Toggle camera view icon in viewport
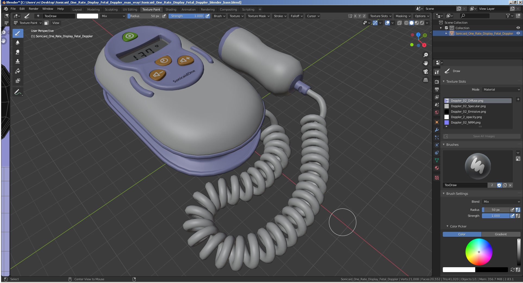The image size is (523, 283). tap(426, 72)
